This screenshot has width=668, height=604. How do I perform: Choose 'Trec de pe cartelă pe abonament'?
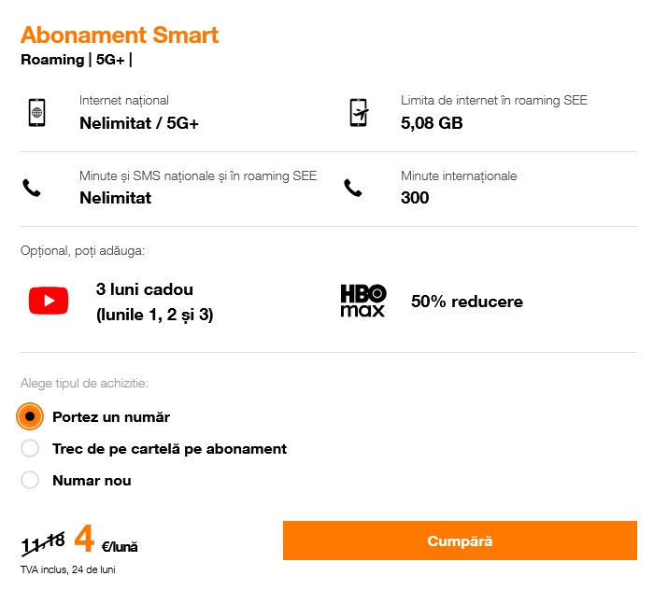coord(30,449)
